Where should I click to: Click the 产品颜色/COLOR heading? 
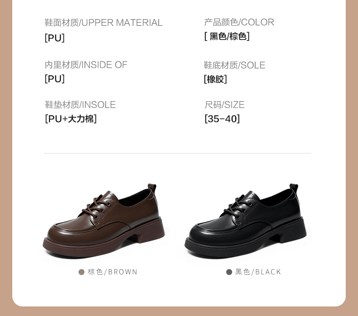[239, 22]
